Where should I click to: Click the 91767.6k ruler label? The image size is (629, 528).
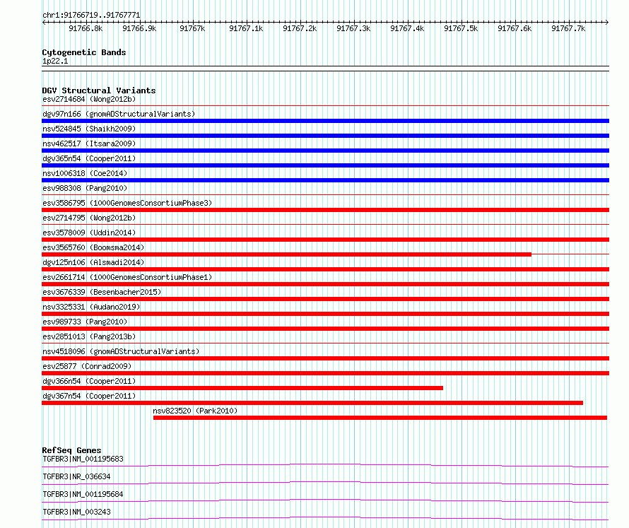(x=515, y=28)
